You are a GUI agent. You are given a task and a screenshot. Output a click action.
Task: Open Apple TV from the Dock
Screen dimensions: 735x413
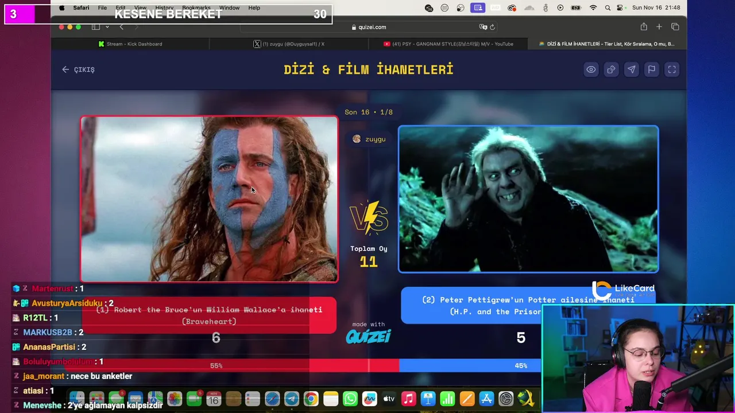(x=389, y=398)
